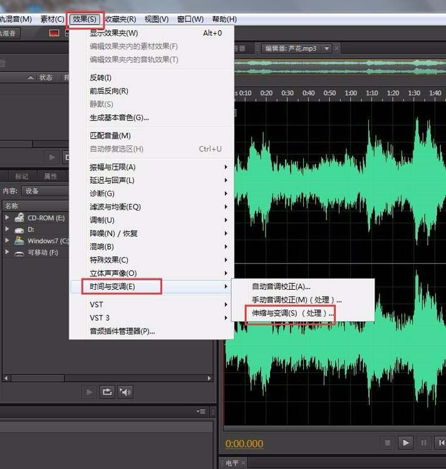
Task: Open the 视图(V) menu
Action: (x=157, y=19)
